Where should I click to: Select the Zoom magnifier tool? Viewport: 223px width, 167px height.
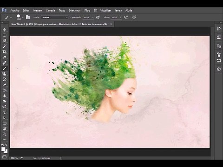(4, 134)
